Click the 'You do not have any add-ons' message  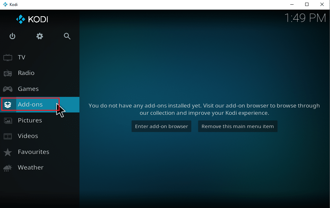[x=204, y=109]
